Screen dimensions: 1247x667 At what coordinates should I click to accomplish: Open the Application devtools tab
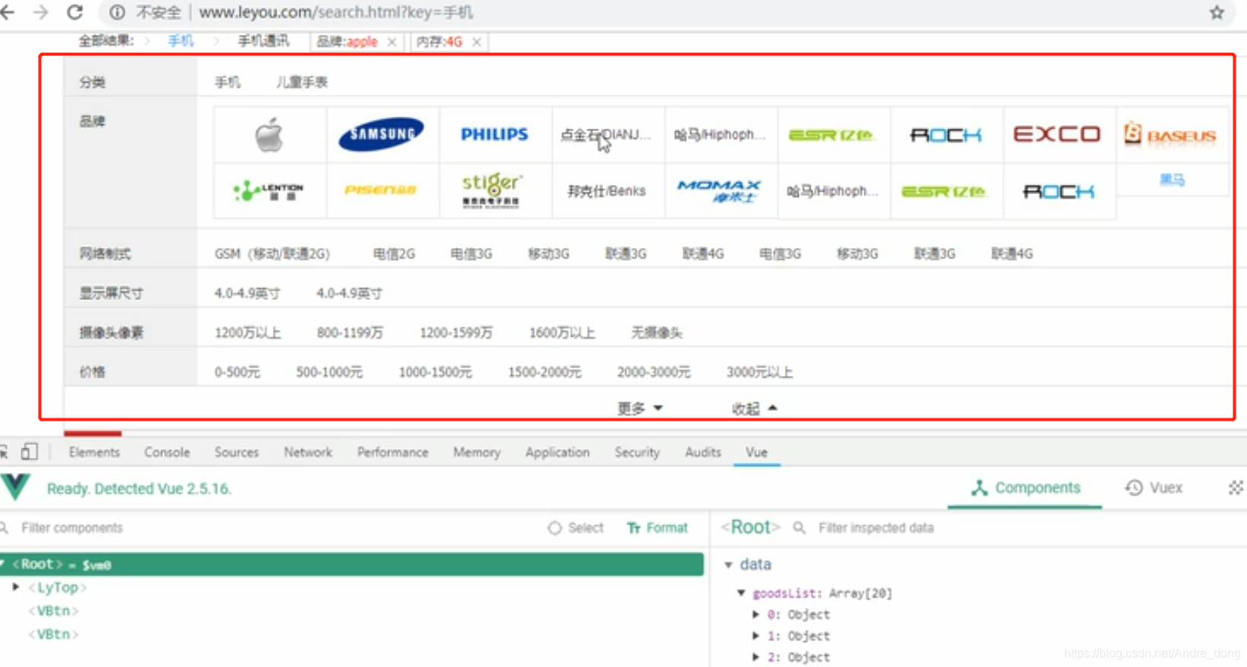point(558,452)
